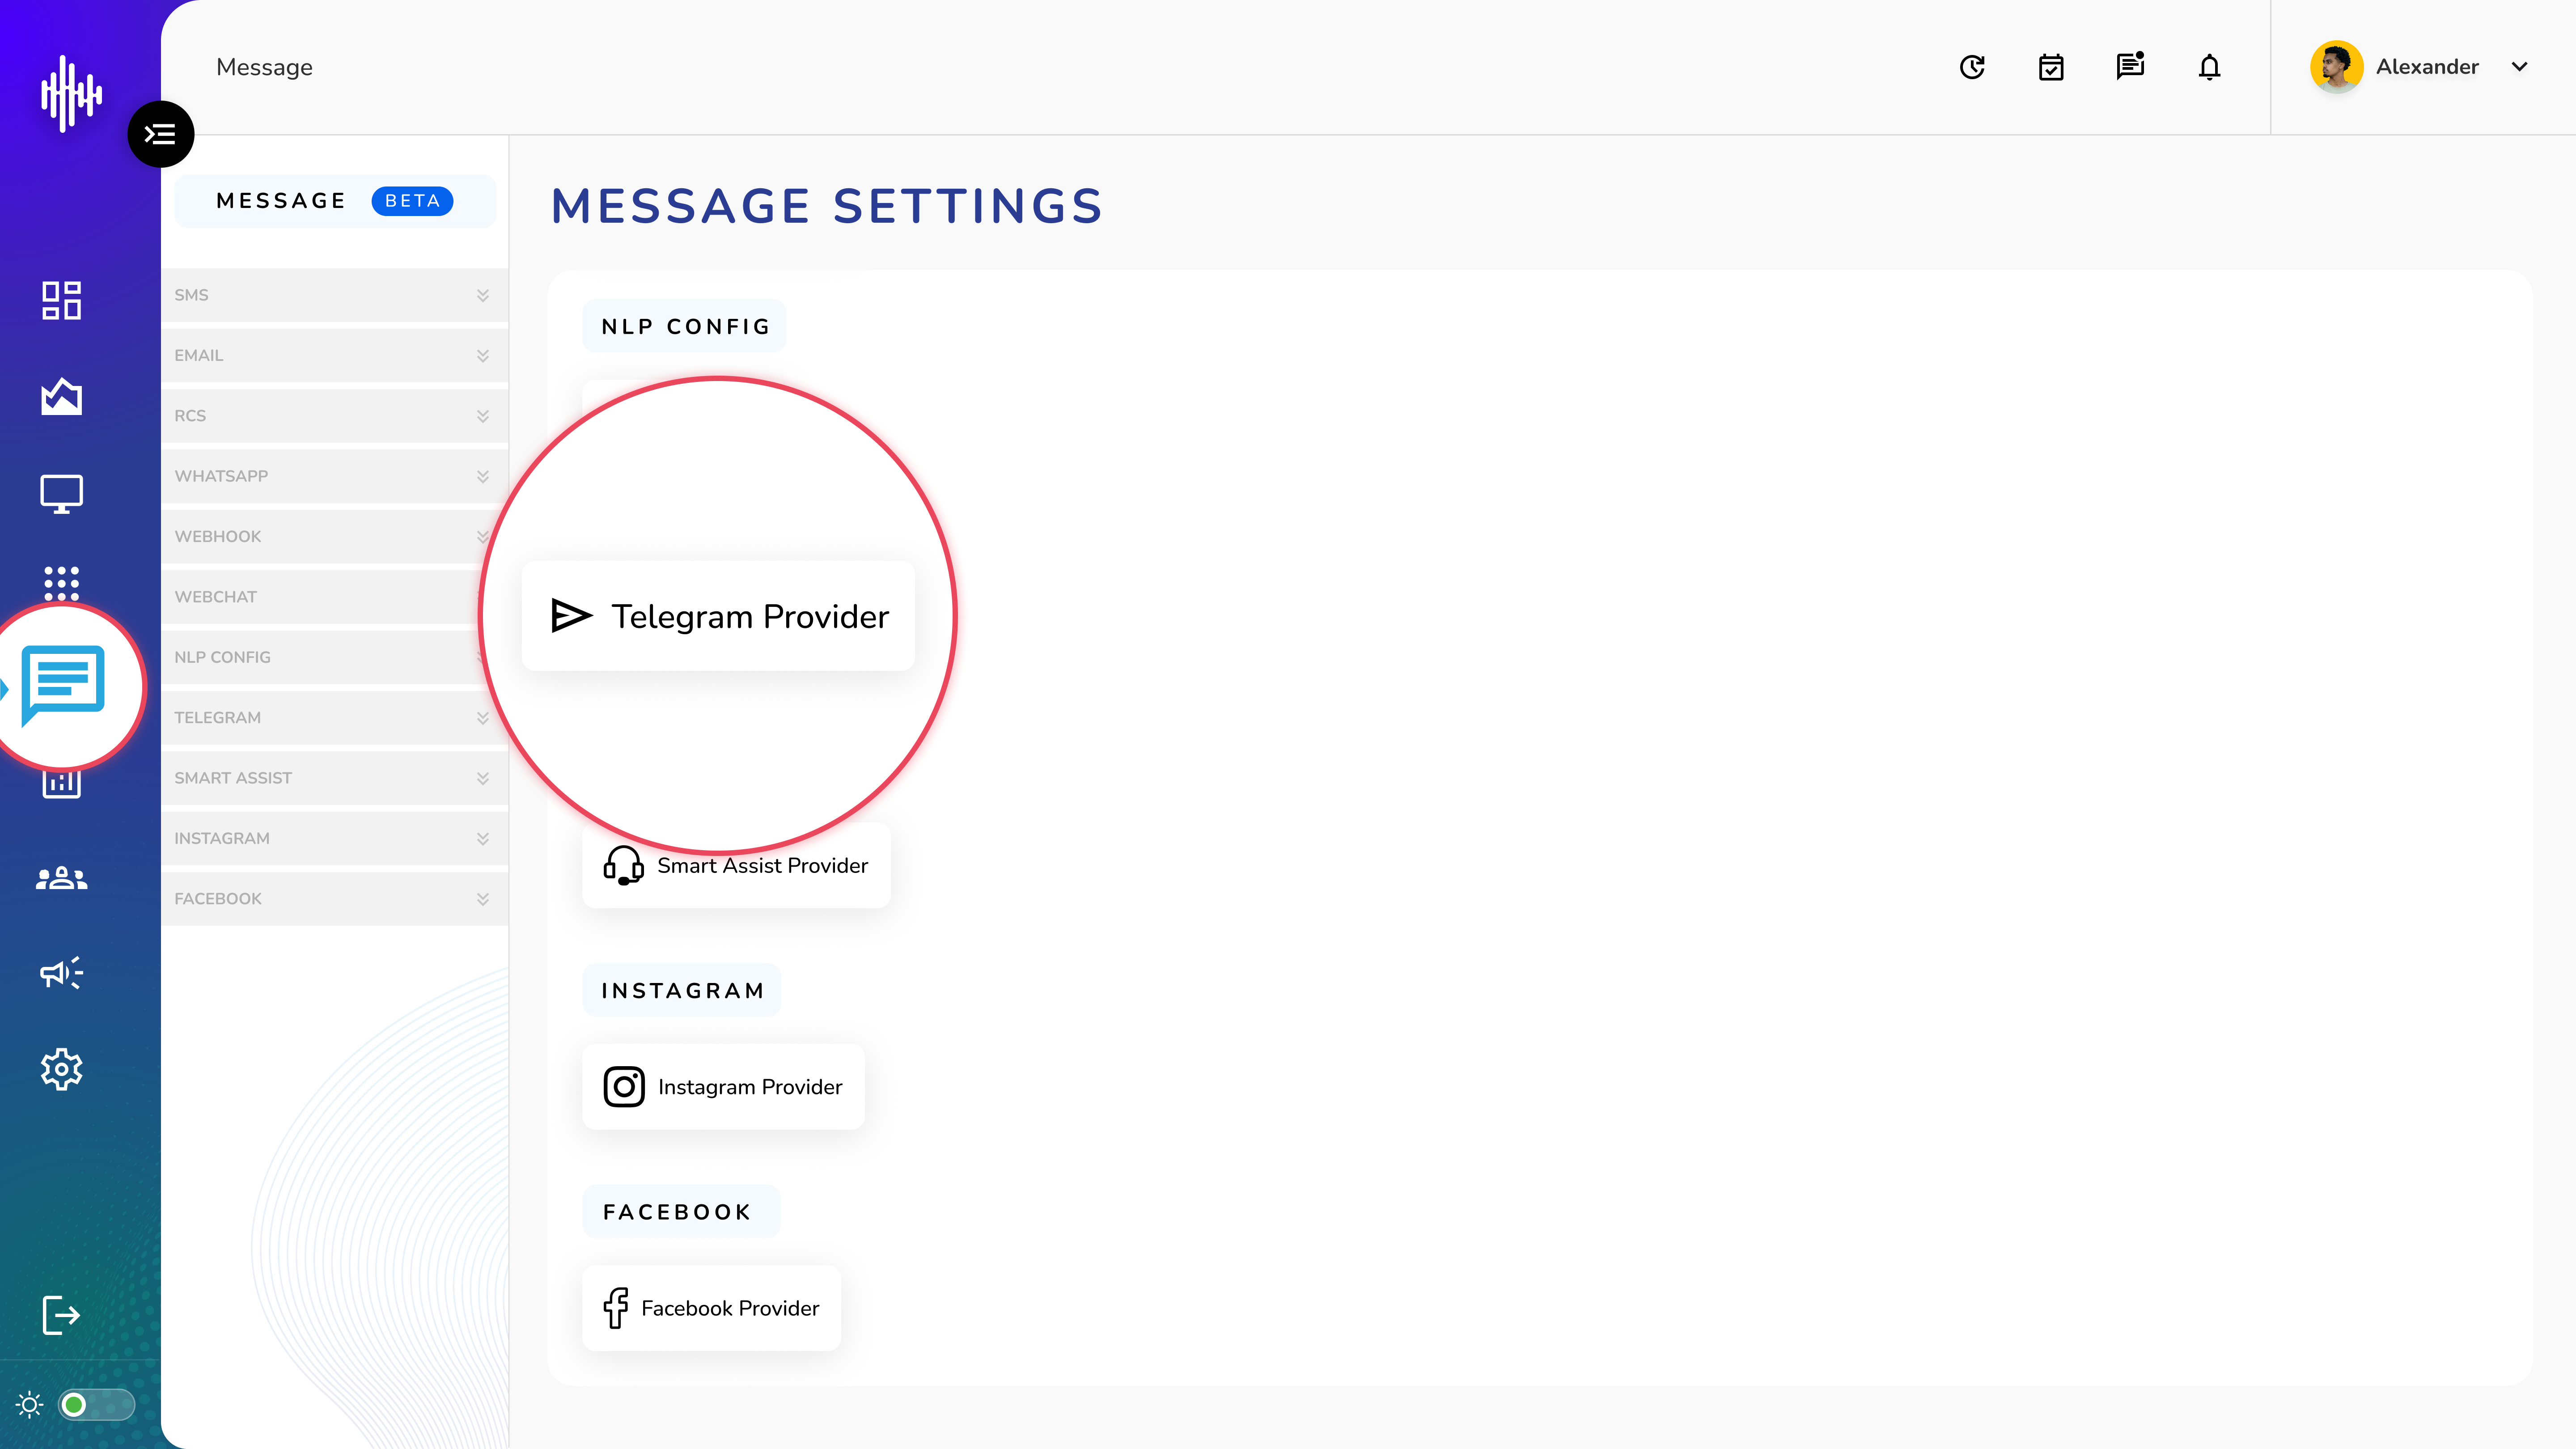Click the Alexander user name
The width and height of the screenshot is (2576, 1449).
tap(2427, 67)
